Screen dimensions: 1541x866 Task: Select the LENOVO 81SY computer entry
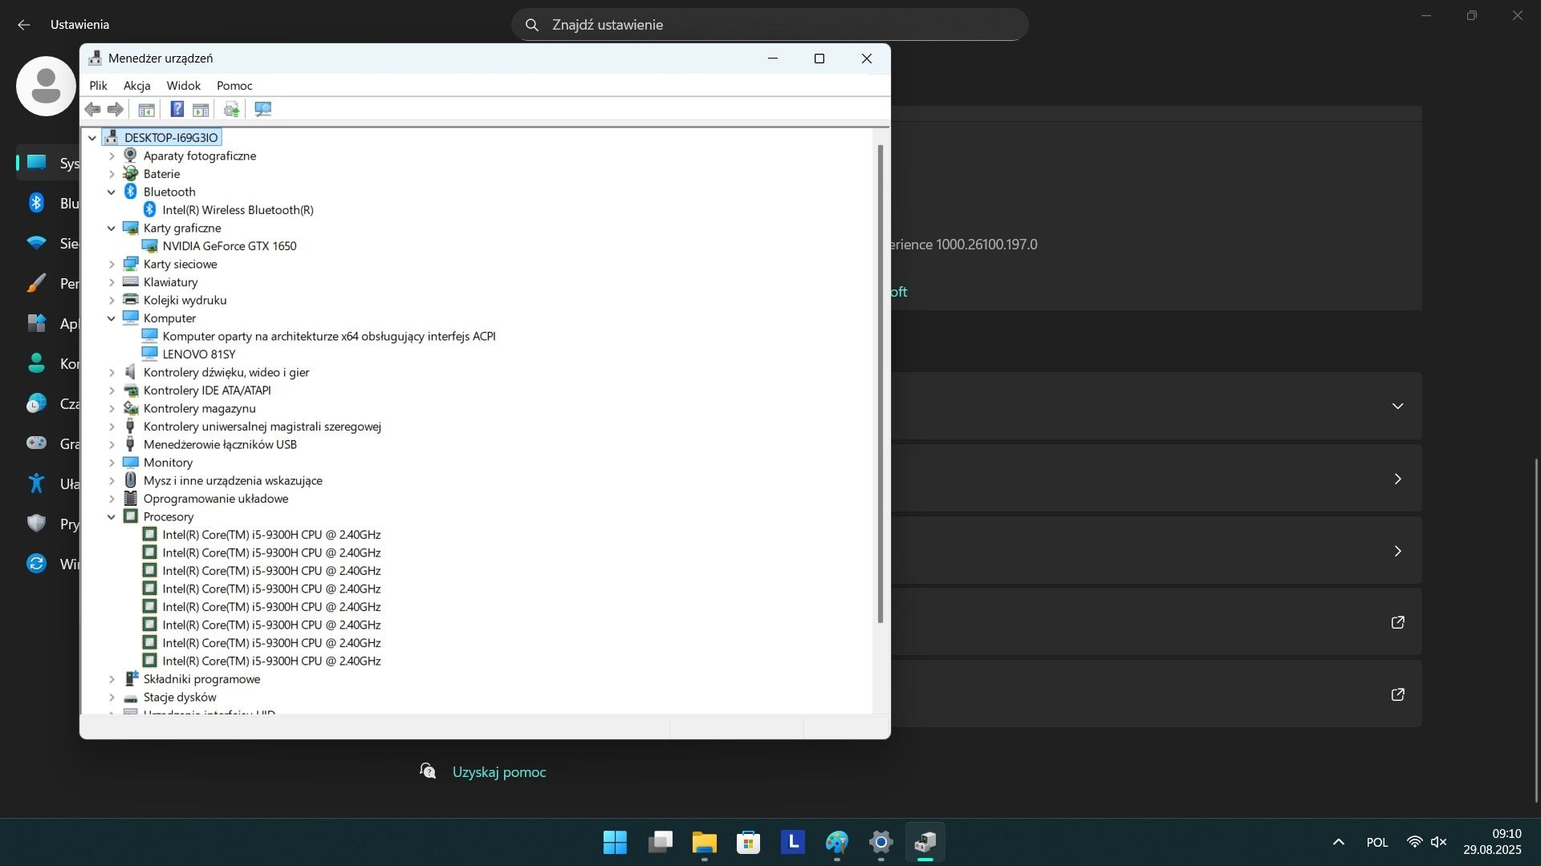click(199, 354)
